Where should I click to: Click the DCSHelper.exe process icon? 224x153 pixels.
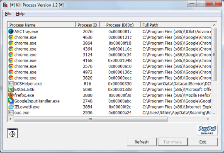click(11, 84)
